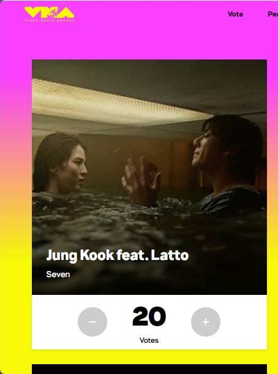Click the vote count number 20

tap(149, 316)
